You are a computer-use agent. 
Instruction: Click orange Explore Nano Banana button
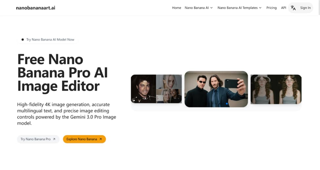point(84,139)
